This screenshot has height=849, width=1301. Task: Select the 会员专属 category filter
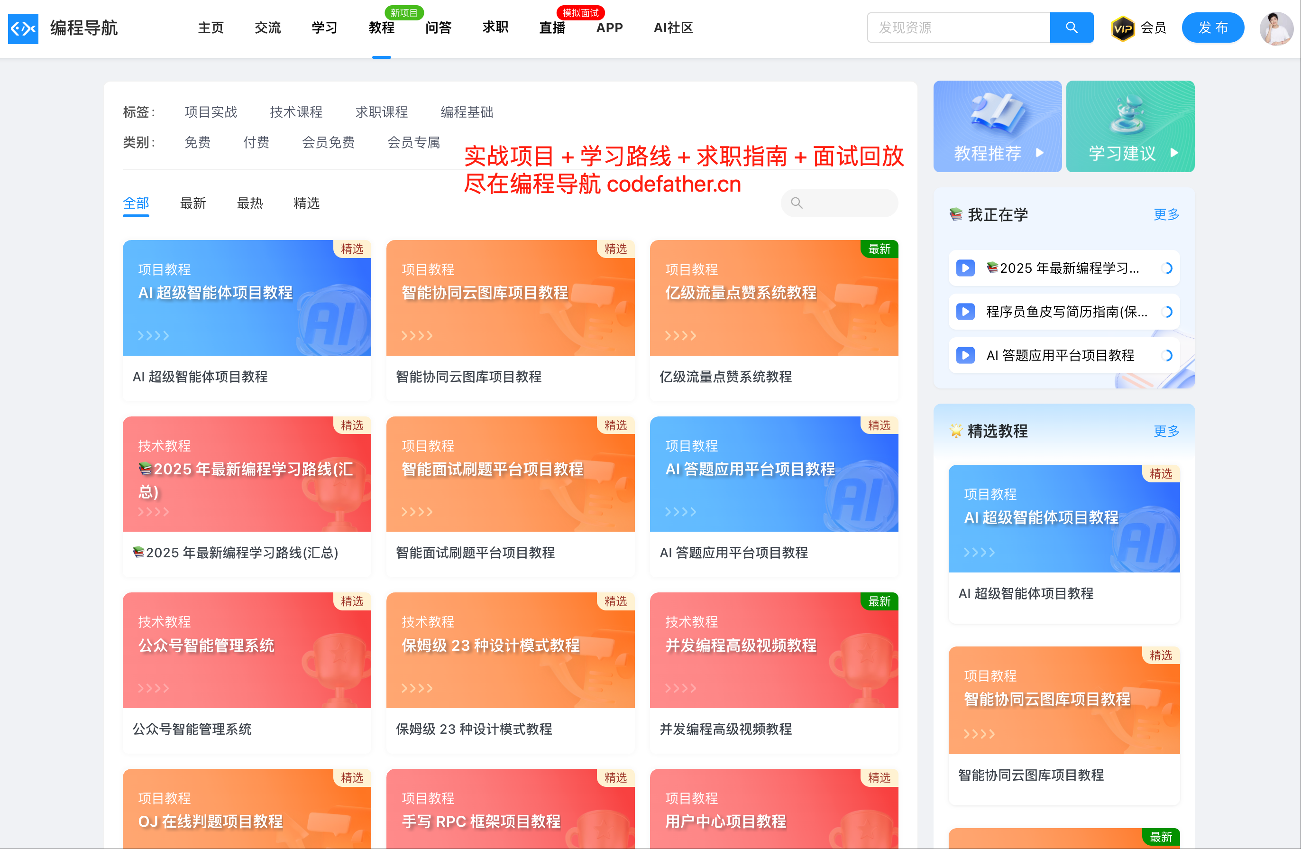point(413,143)
